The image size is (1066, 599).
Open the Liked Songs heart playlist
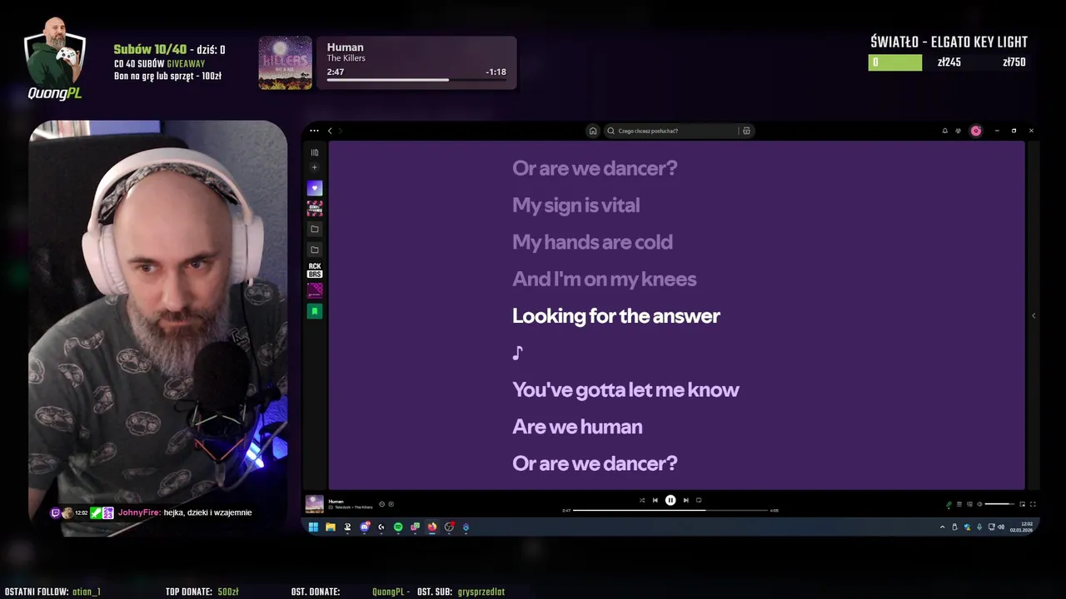315,188
